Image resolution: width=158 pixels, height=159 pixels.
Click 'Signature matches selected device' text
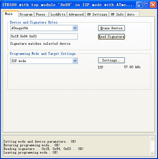[x=40, y=43]
